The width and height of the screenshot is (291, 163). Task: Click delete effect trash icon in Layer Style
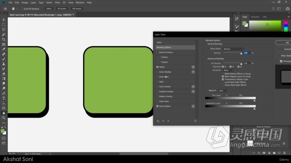pyautogui.click(x=195, y=121)
